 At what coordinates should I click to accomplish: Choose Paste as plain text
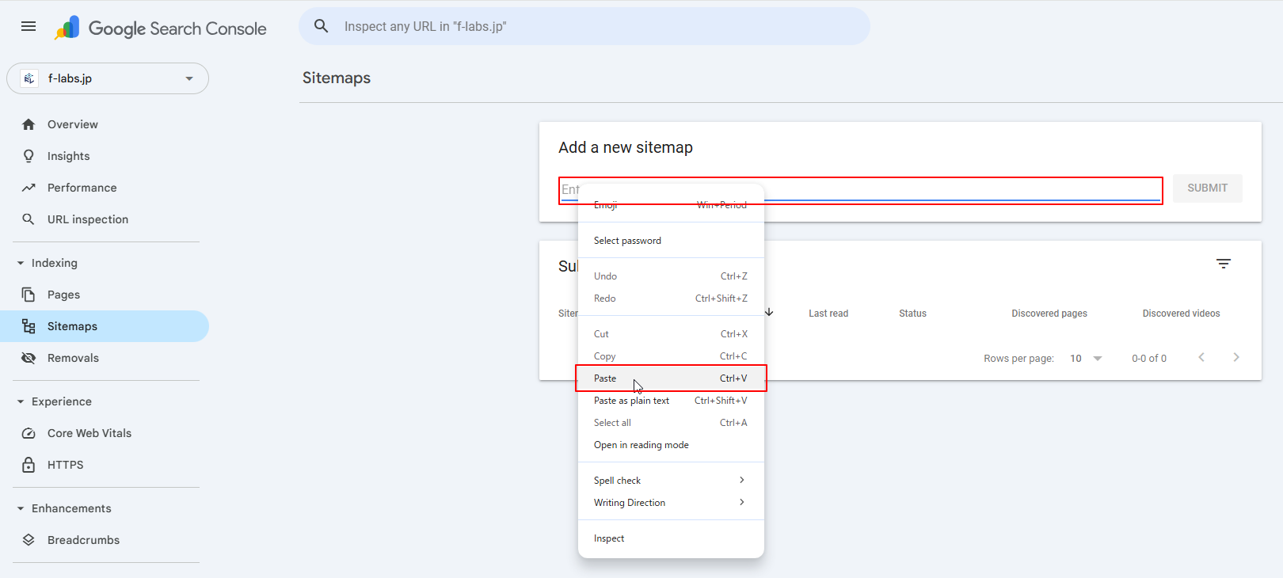(x=671, y=401)
